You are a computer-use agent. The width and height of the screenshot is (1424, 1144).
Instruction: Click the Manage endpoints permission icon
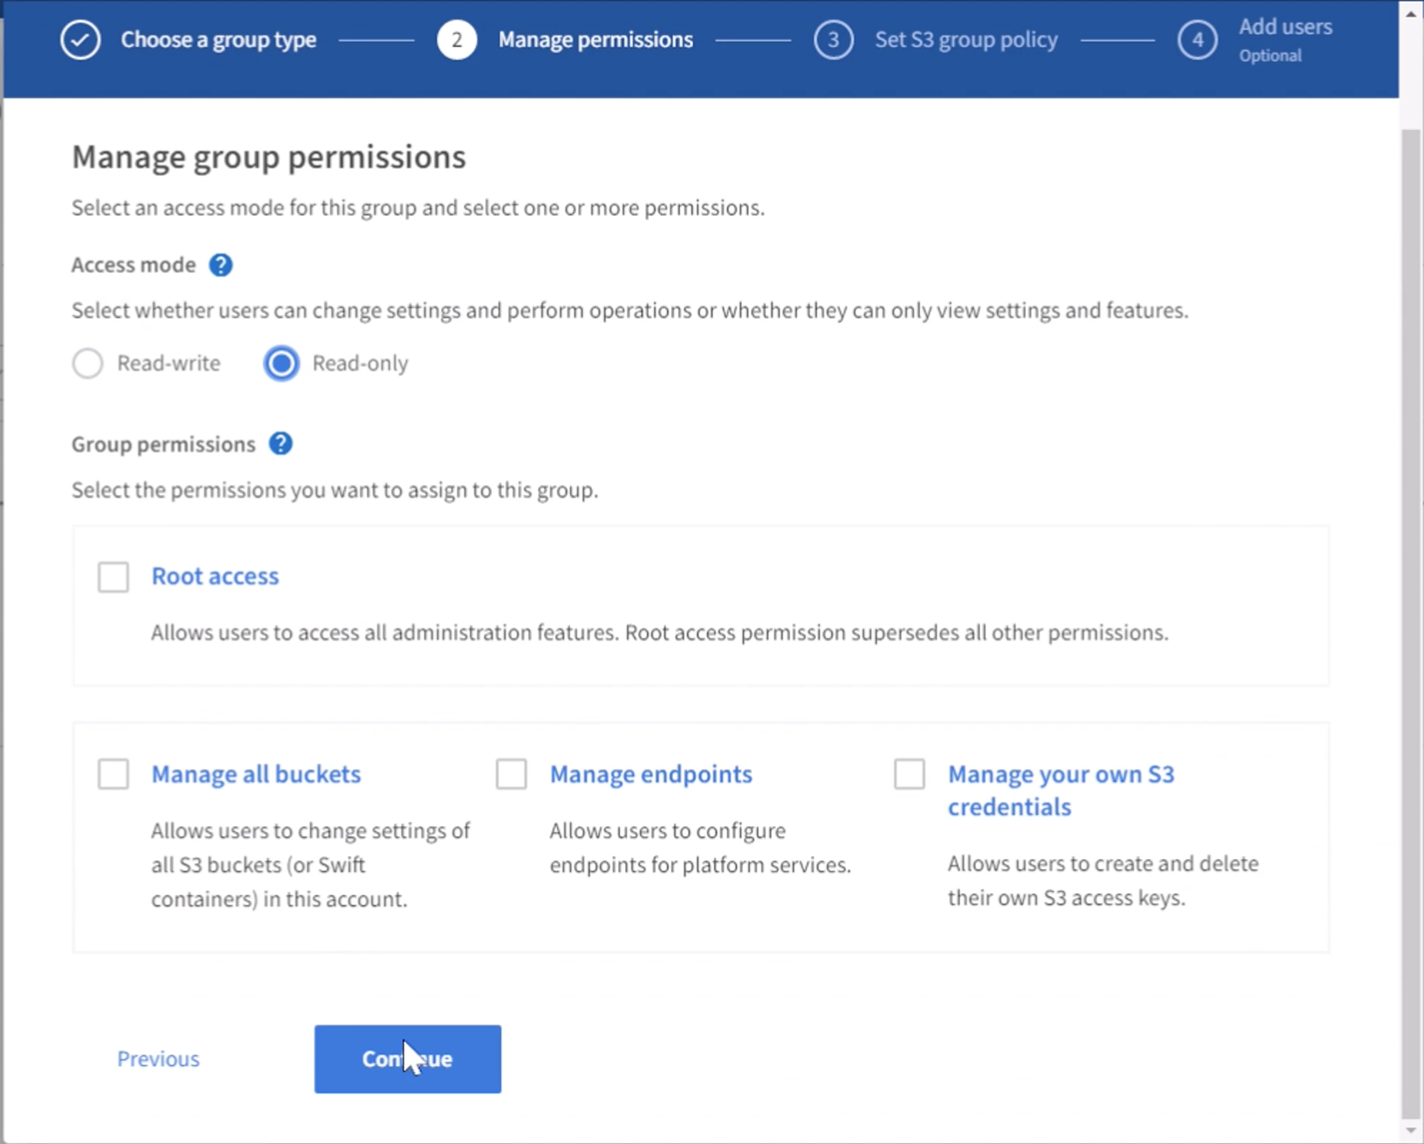tap(510, 773)
